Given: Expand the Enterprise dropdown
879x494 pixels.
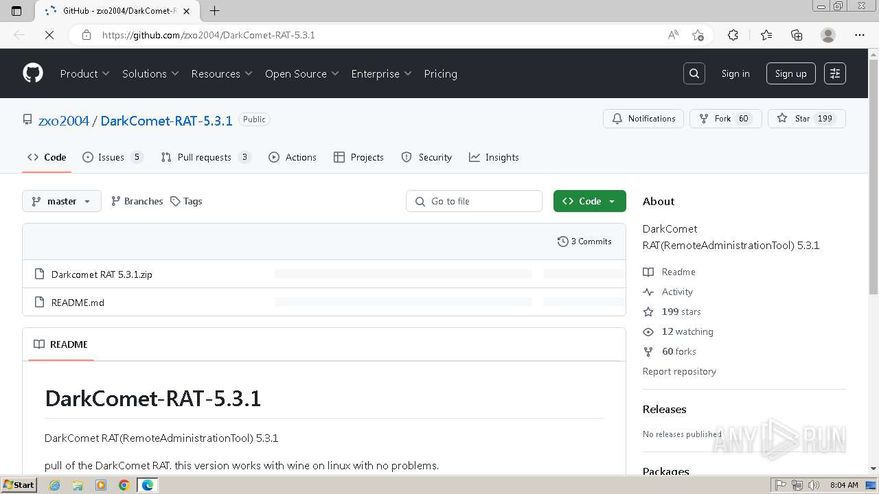Looking at the screenshot, I should coord(381,73).
